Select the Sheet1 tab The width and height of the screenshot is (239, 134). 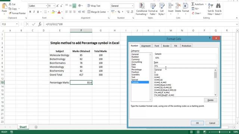pyautogui.click(x=23, y=127)
